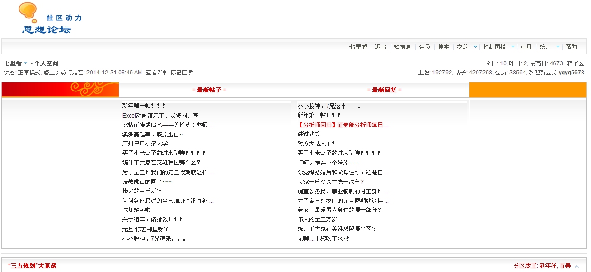Viewport: 591px width, 272px height.
Task: Expand the 我的 dropdown menu
Action: tap(474, 47)
